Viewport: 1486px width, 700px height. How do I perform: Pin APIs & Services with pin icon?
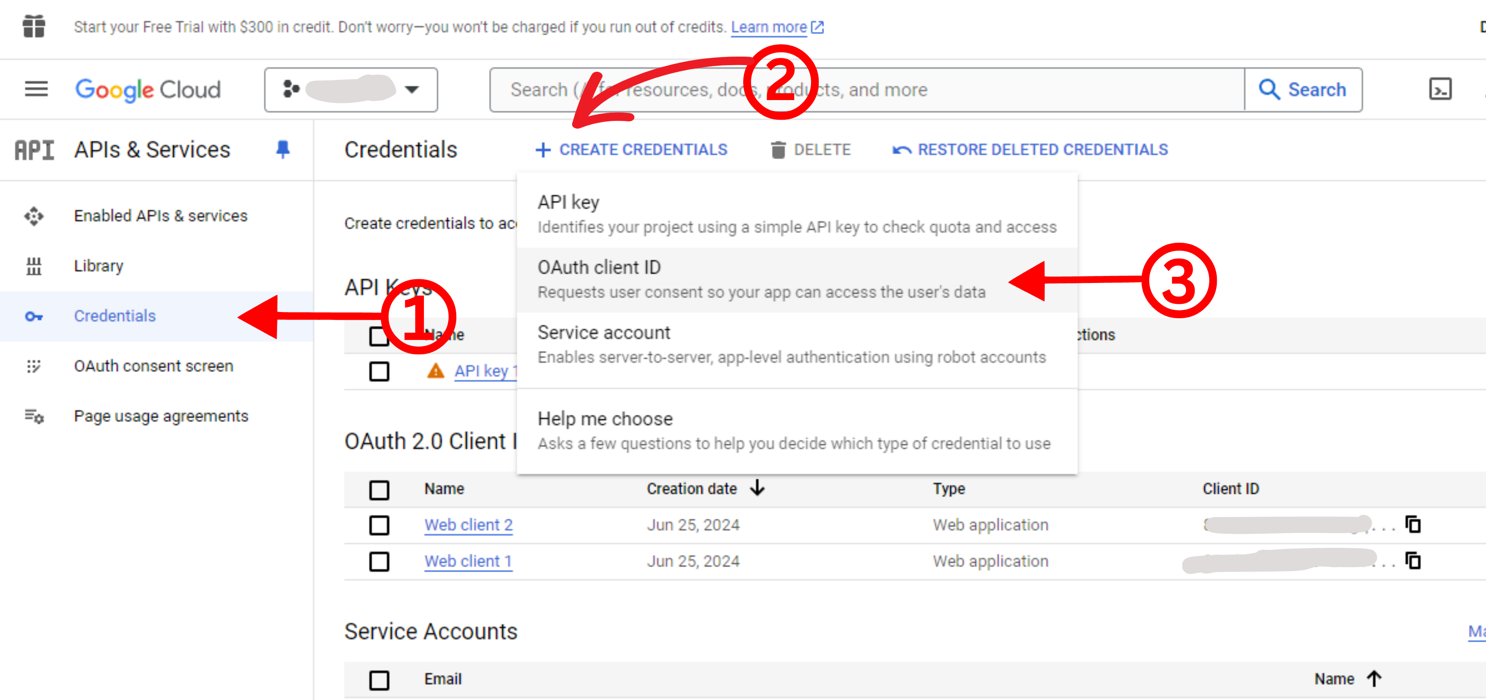pos(283,150)
